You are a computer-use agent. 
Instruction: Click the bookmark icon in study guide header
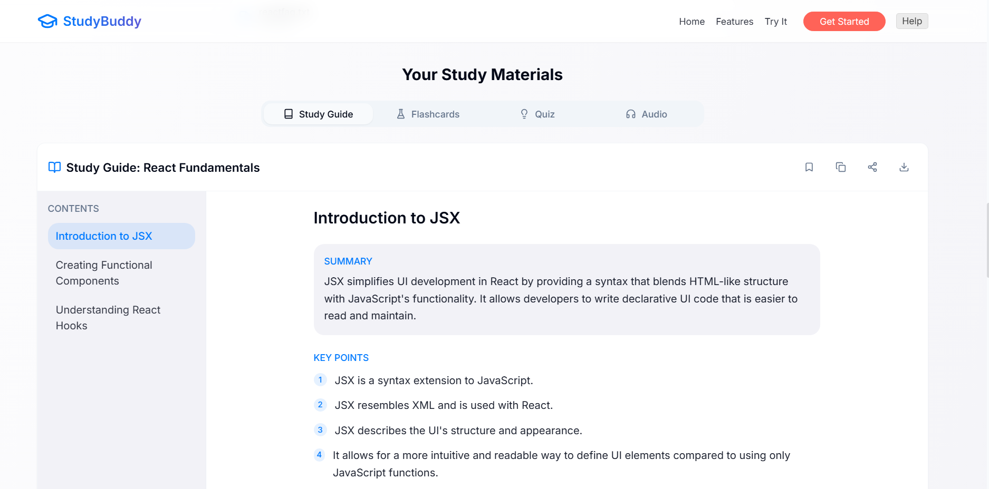(x=809, y=167)
